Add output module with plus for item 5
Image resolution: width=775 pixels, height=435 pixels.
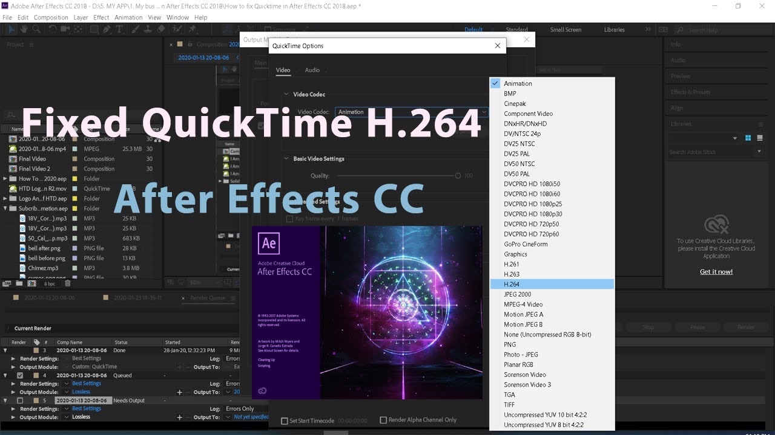point(179,417)
